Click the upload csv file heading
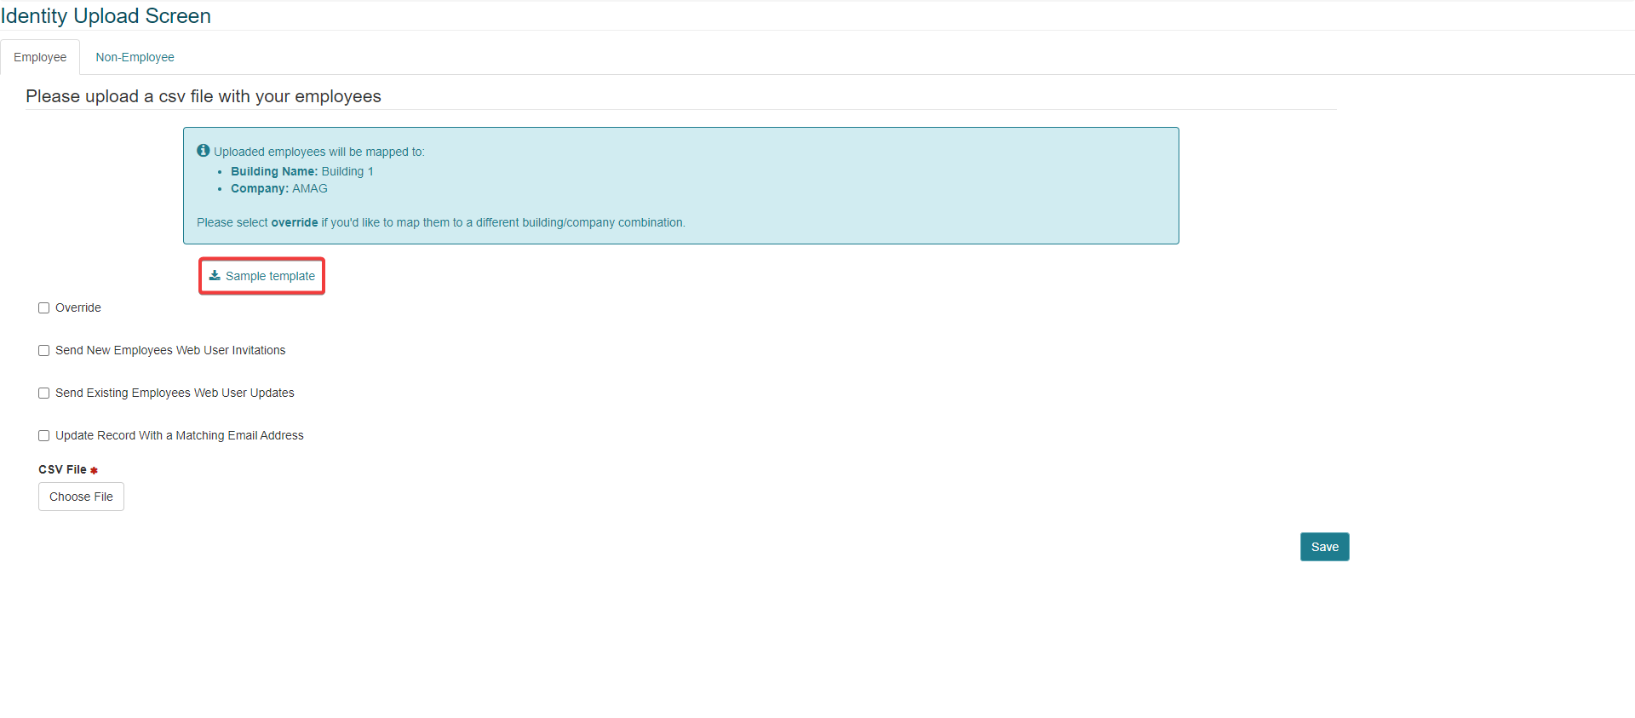 tap(204, 96)
